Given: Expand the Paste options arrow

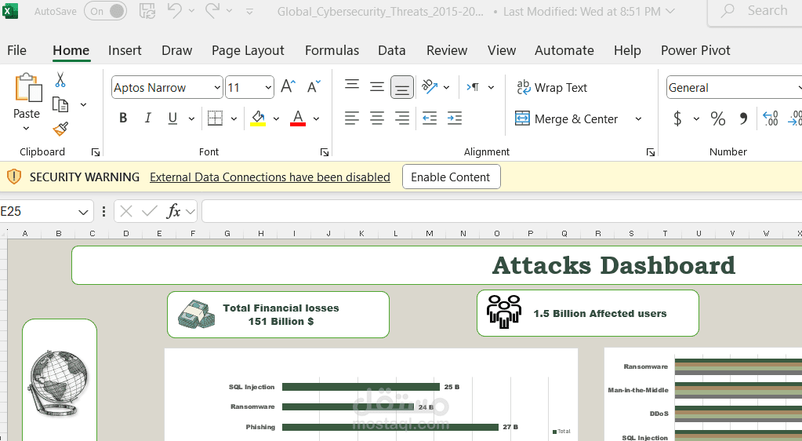Looking at the screenshot, I should pyautogui.click(x=27, y=128).
